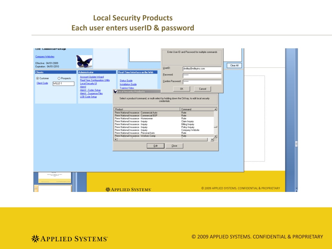
Task: Open the Installation Guide link
Action: (128, 84)
